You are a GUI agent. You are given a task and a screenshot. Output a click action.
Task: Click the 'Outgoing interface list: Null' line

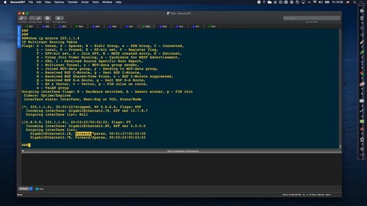click(x=57, y=114)
